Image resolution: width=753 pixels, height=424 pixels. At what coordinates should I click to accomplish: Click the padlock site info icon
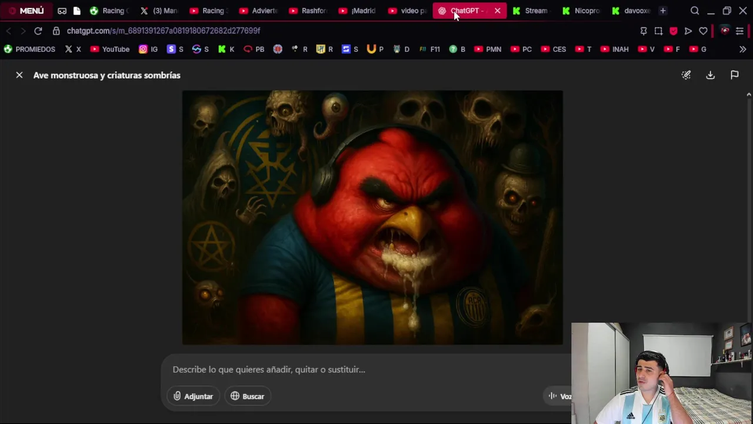point(56,31)
